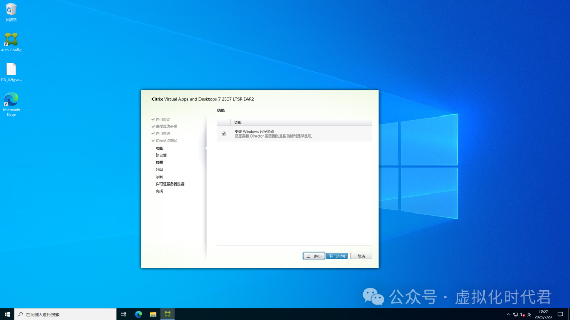This screenshot has width=570, height=320.
Task: Select the 升级 step in sidebar
Action: pos(159,170)
